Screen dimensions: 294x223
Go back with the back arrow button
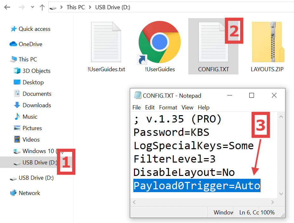click(7, 7)
